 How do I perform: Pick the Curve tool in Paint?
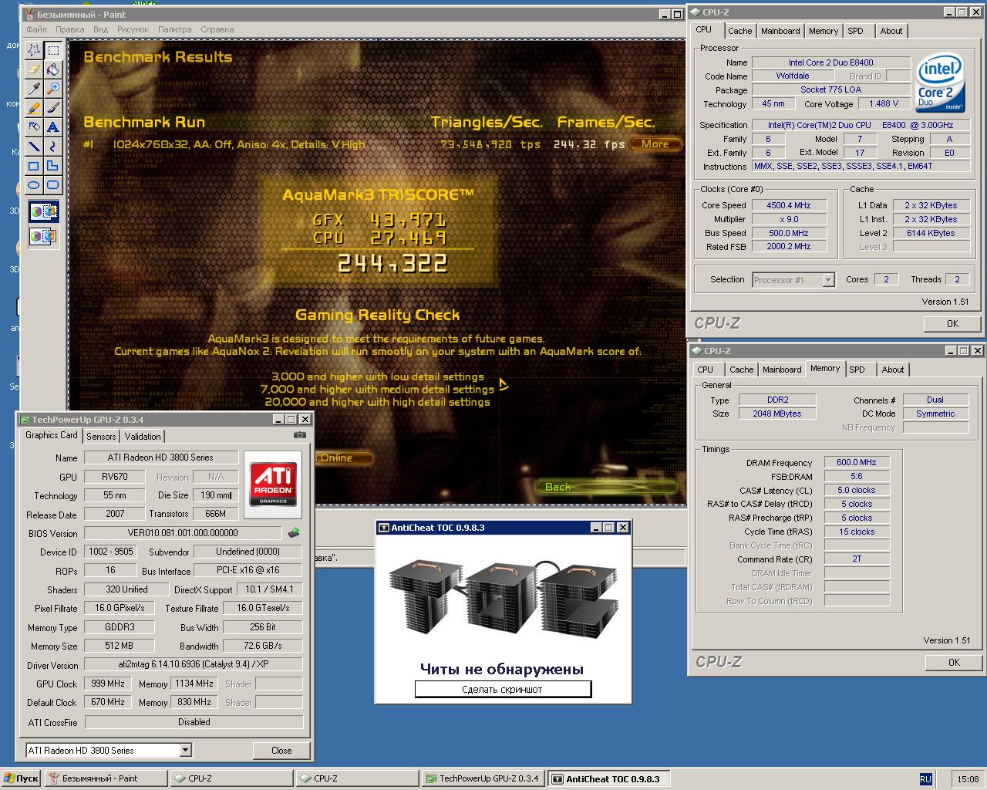click(53, 147)
